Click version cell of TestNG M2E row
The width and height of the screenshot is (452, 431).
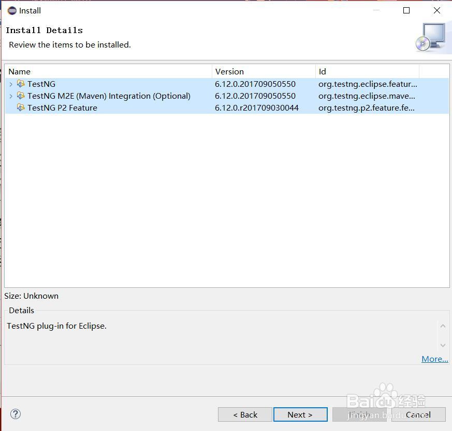[x=255, y=96]
